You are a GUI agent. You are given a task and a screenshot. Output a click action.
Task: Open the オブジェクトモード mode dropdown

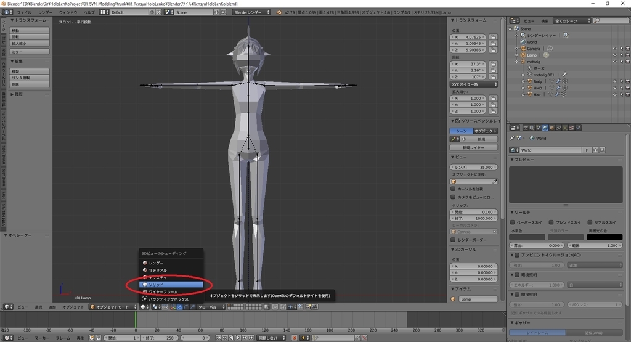pos(112,307)
